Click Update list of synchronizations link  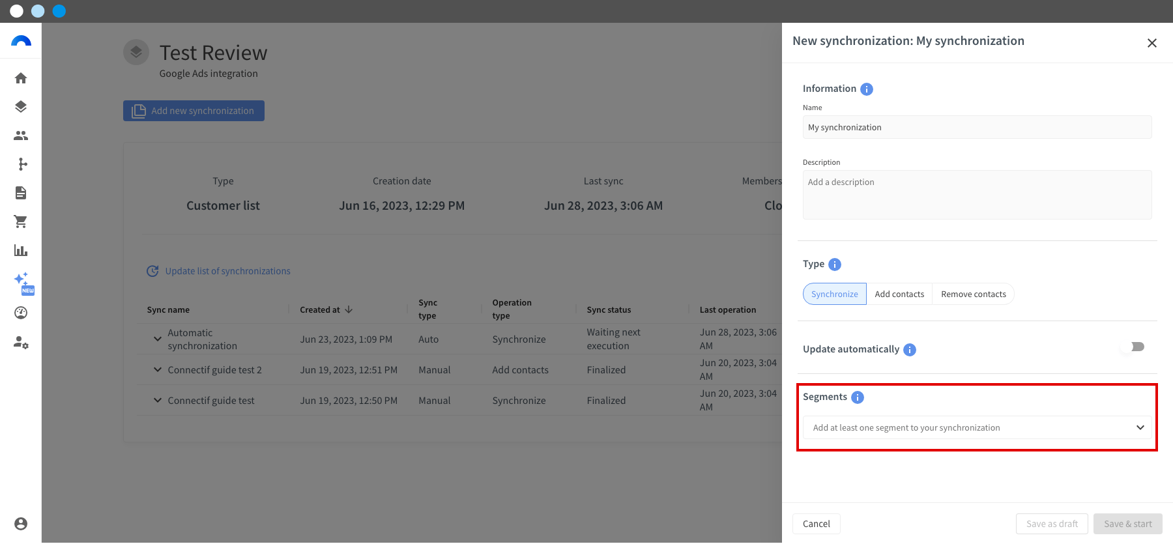tap(228, 271)
